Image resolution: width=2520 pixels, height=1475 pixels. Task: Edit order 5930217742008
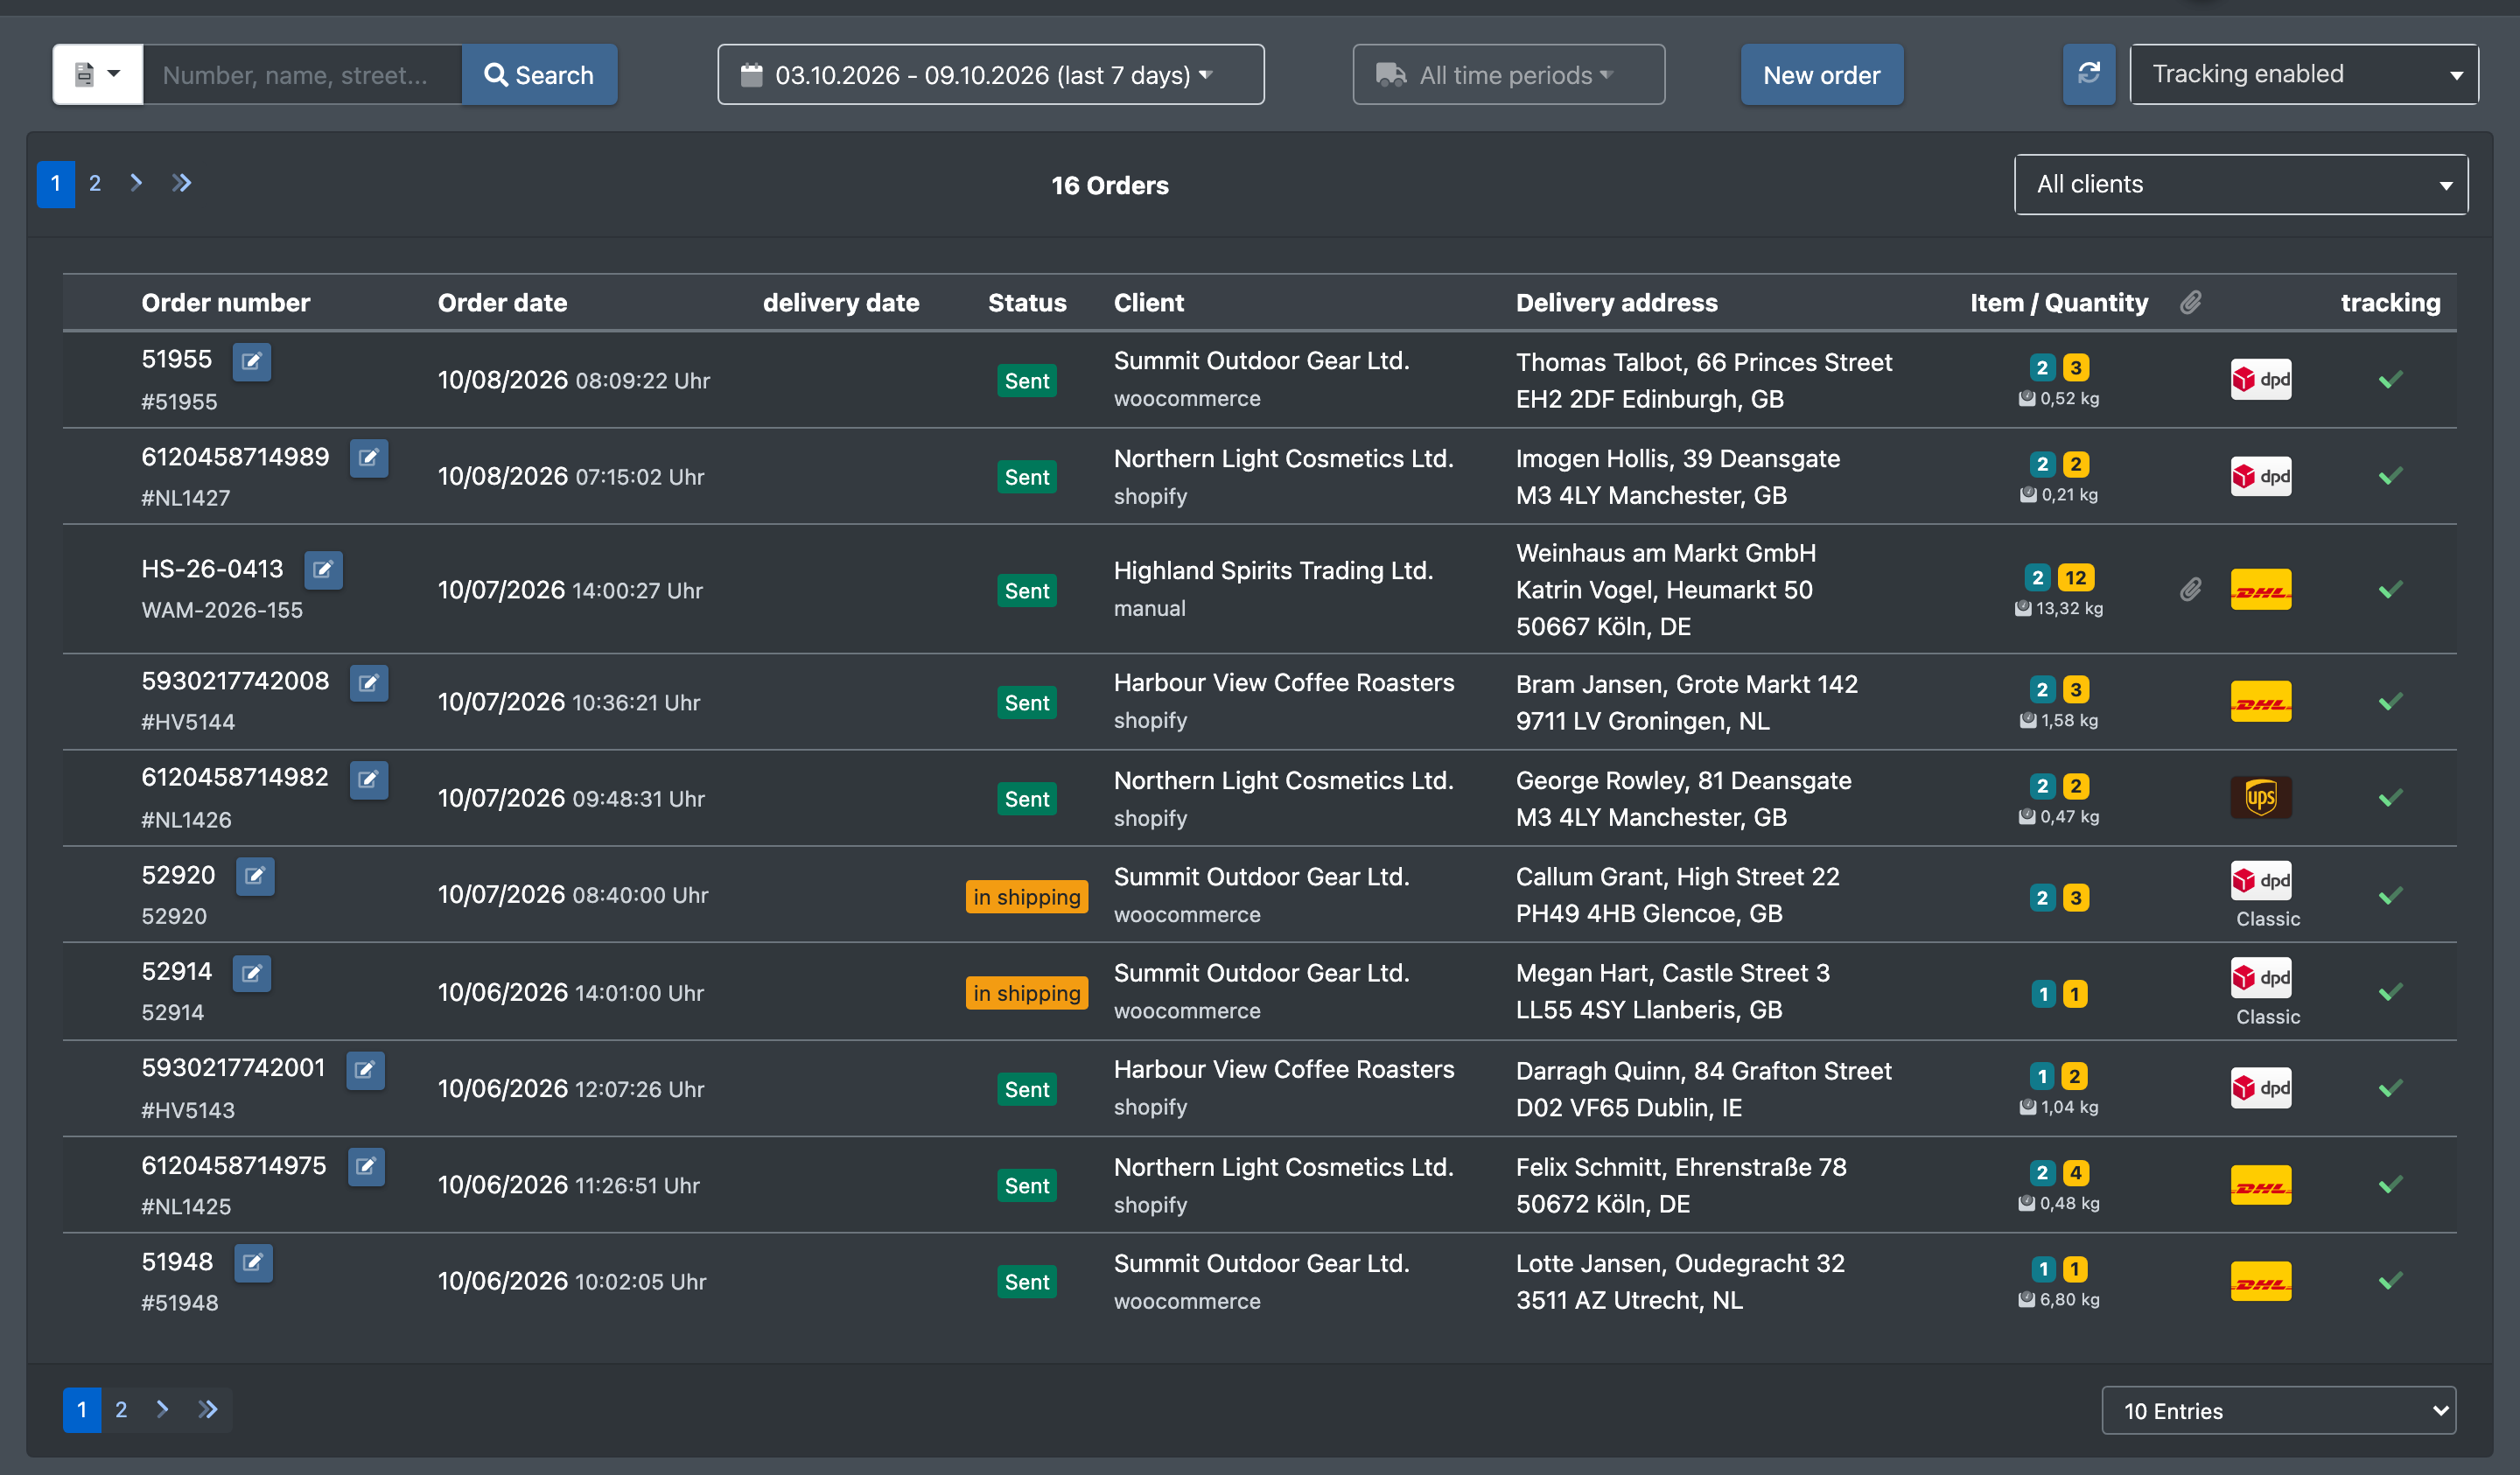[x=368, y=683]
